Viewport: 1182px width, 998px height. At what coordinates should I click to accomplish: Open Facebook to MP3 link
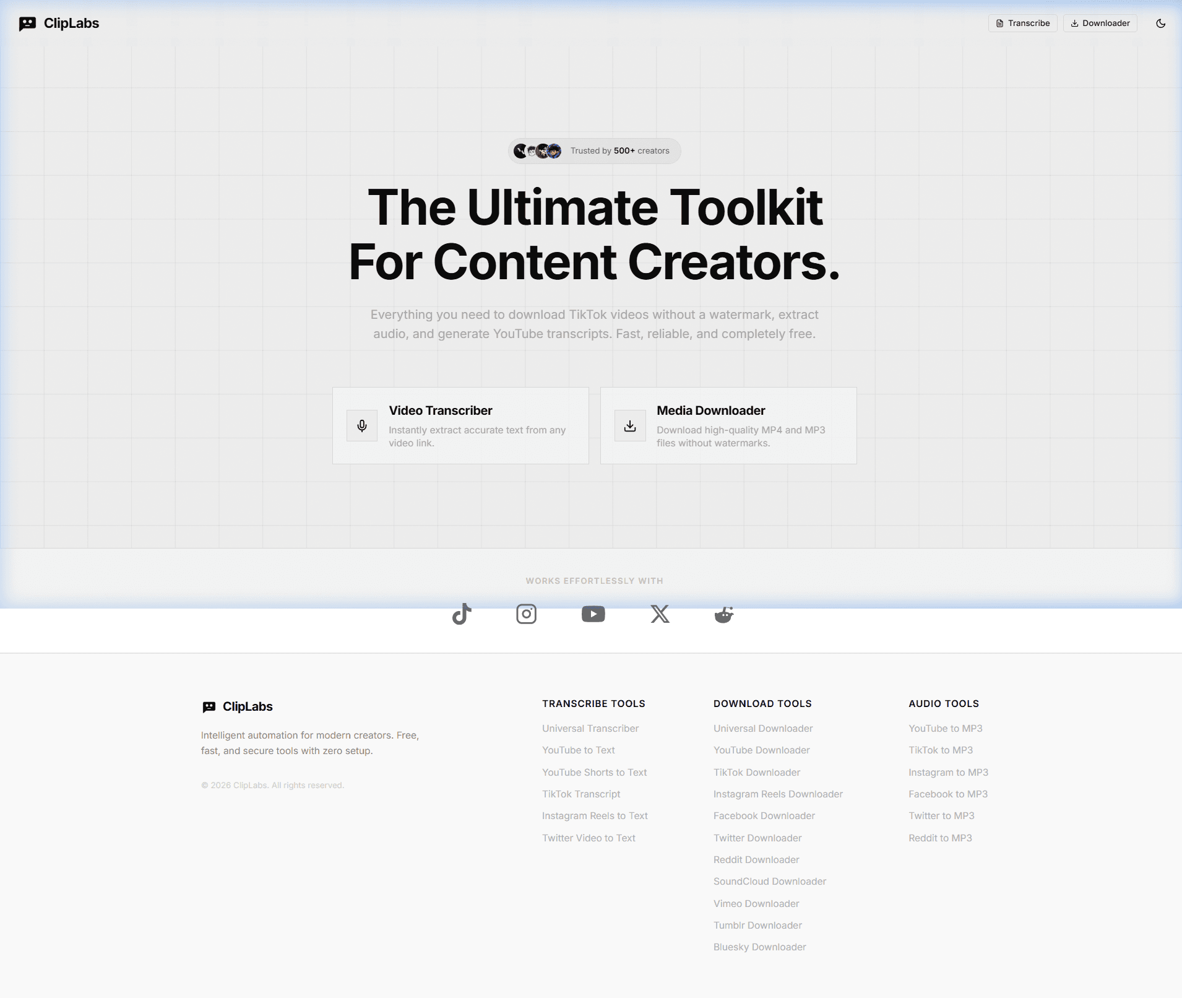pos(948,794)
